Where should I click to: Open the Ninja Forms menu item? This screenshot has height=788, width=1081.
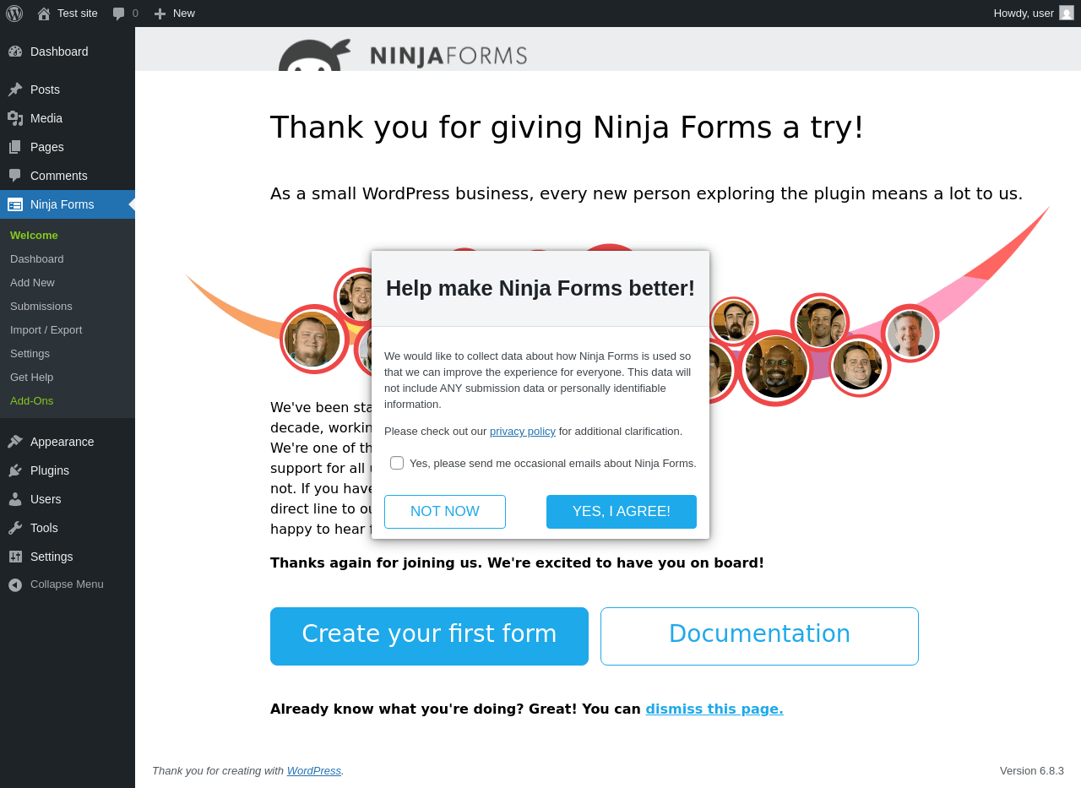point(62,204)
